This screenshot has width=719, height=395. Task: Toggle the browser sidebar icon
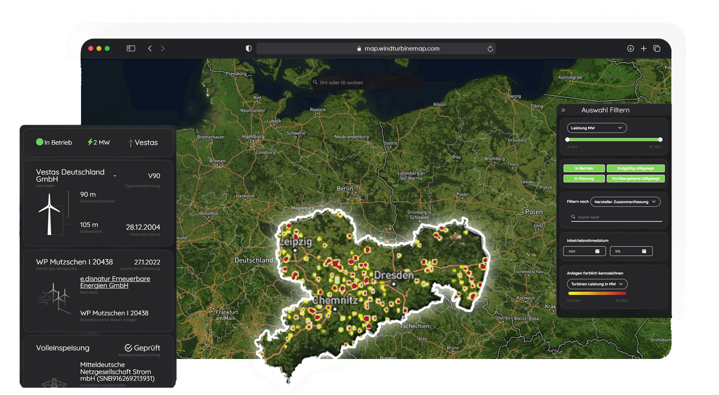[130, 49]
